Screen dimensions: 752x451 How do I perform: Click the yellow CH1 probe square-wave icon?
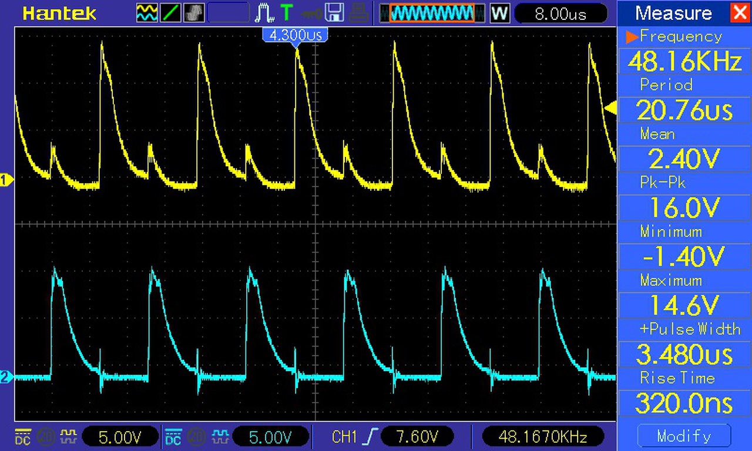(69, 436)
